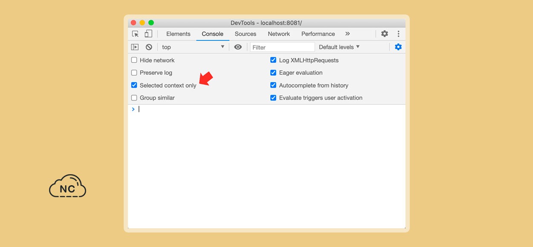Select the Console tab
This screenshot has width=533, height=247.
(212, 34)
